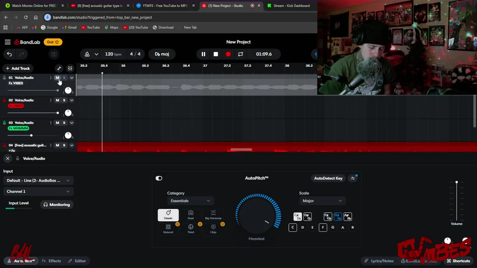Pause playback with the pause button
477x268 pixels.
click(x=203, y=54)
